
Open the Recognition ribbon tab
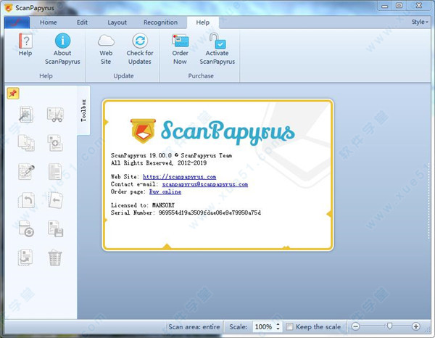(160, 22)
